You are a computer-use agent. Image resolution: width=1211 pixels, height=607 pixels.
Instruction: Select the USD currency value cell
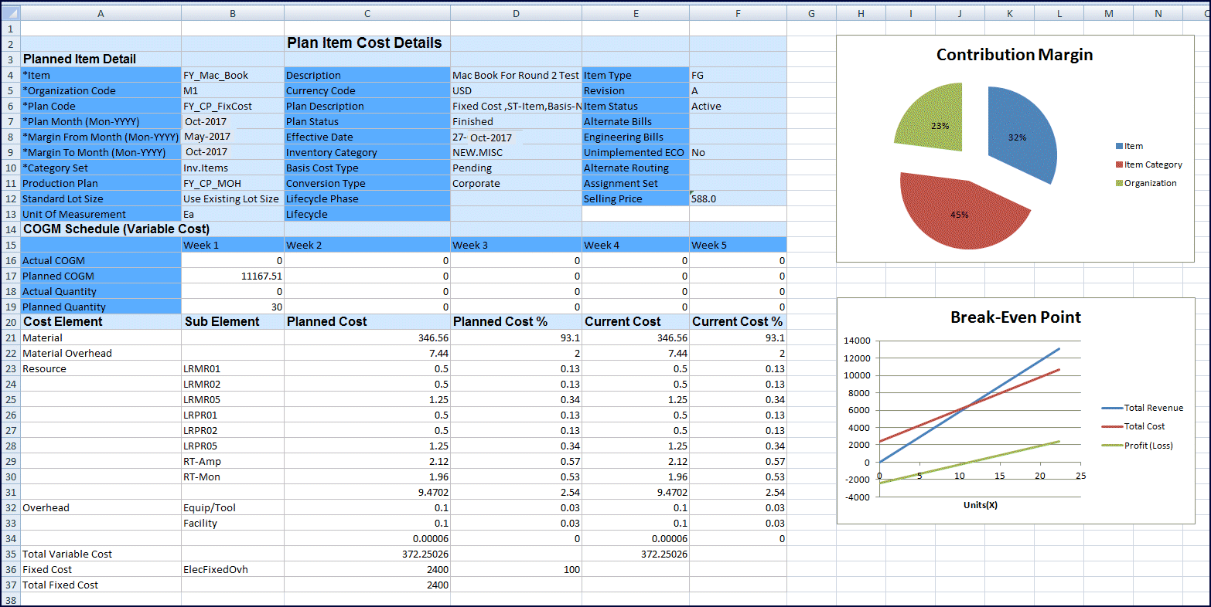[x=516, y=90]
